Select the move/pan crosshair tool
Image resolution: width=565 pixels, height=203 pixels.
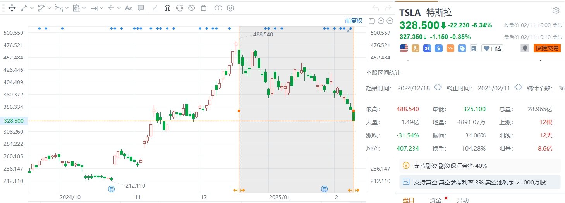point(12,8)
